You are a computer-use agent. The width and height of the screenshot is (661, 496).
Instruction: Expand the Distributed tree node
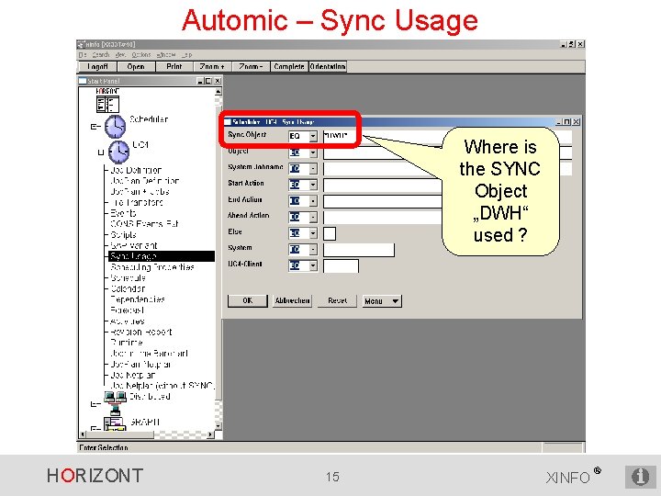pos(94,404)
